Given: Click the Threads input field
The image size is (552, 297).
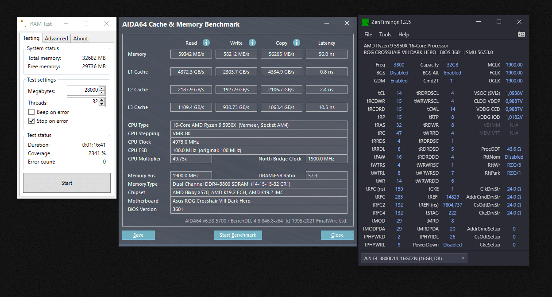Looking at the screenshot, I should 83,102.
